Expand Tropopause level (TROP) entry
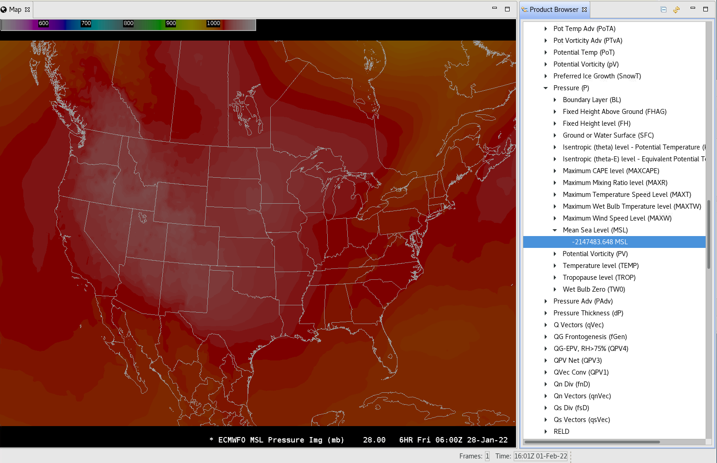Image resolution: width=717 pixels, height=463 pixels. point(555,278)
